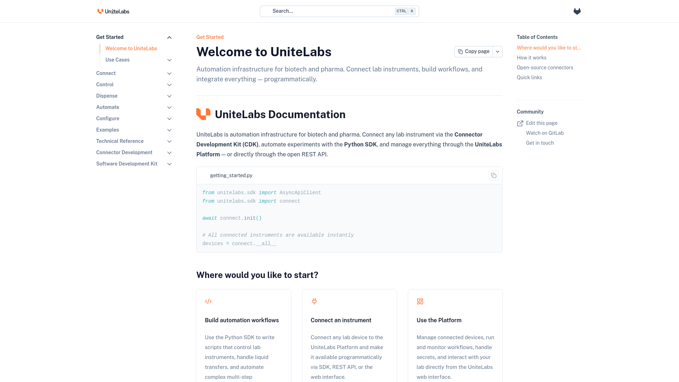Image resolution: width=679 pixels, height=382 pixels.
Task: Click the K key hint in search bar
Action: [412, 11]
